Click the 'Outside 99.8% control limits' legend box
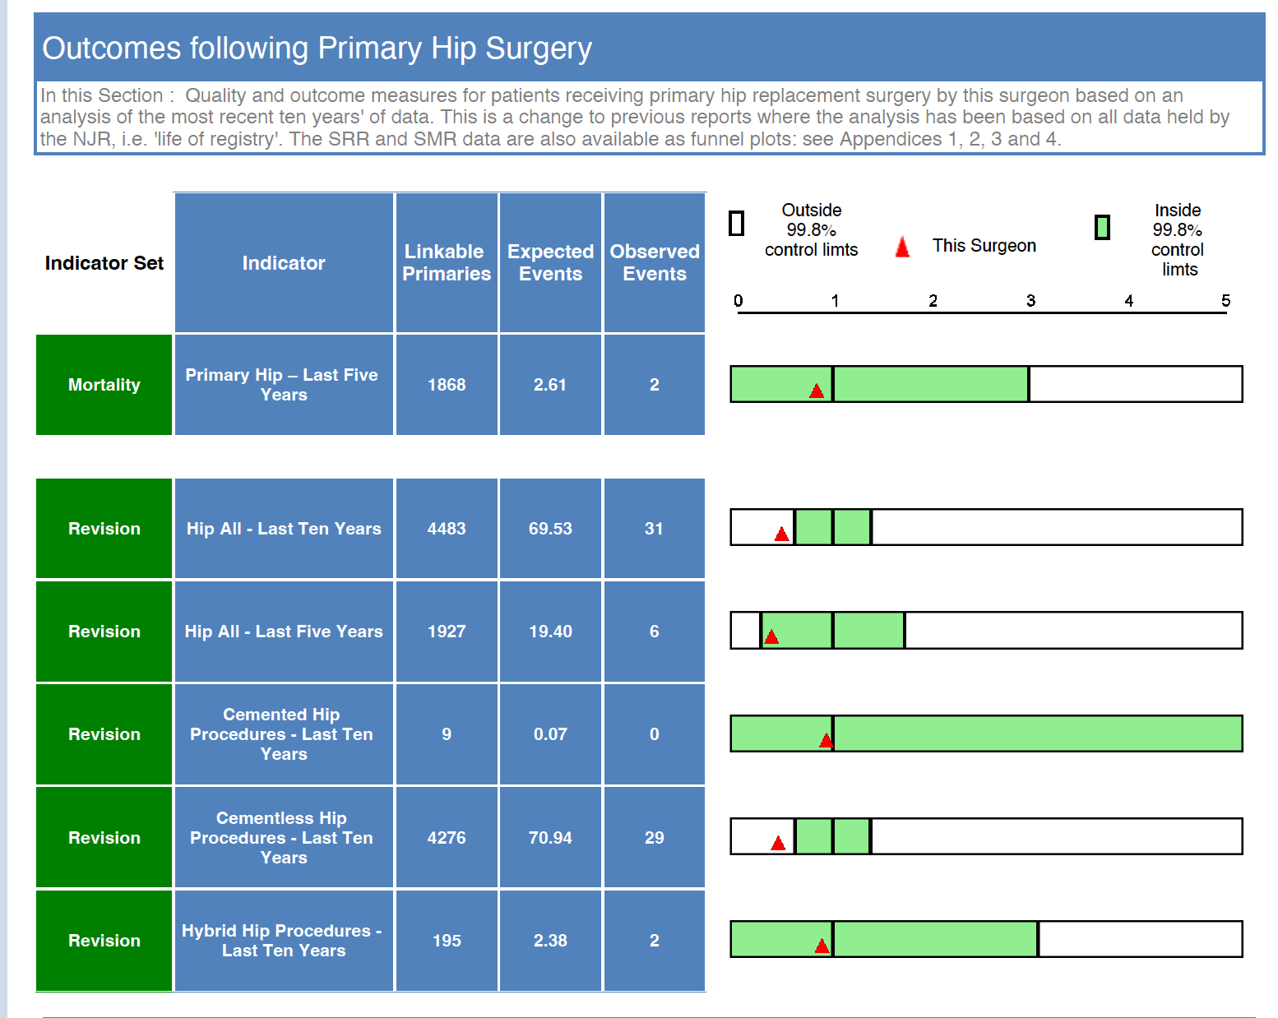1278x1018 pixels. [737, 224]
